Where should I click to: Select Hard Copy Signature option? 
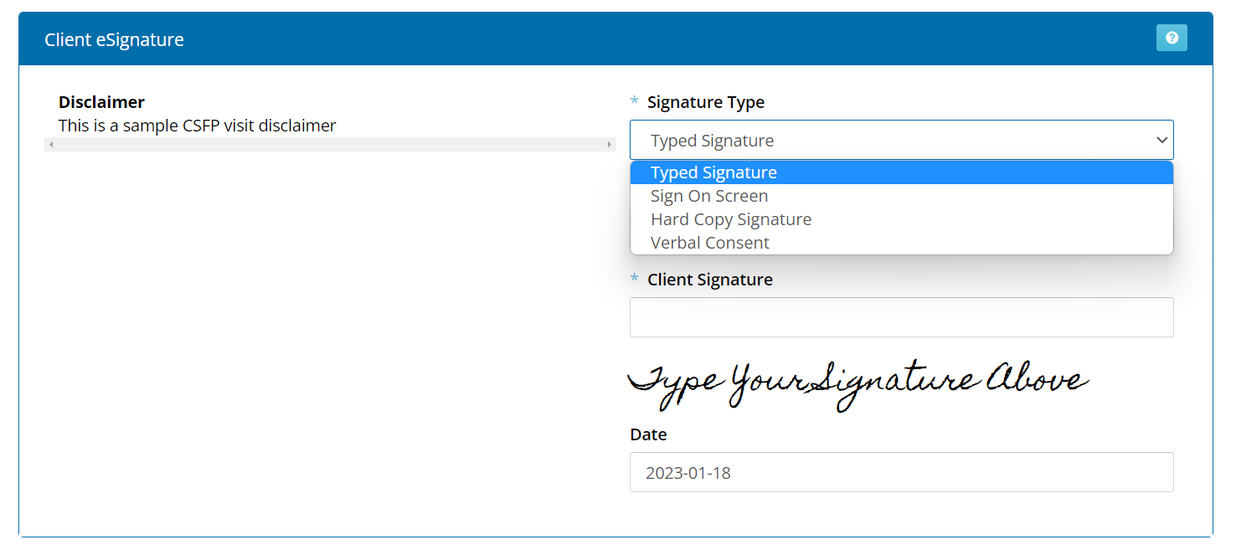click(x=731, y=218)
